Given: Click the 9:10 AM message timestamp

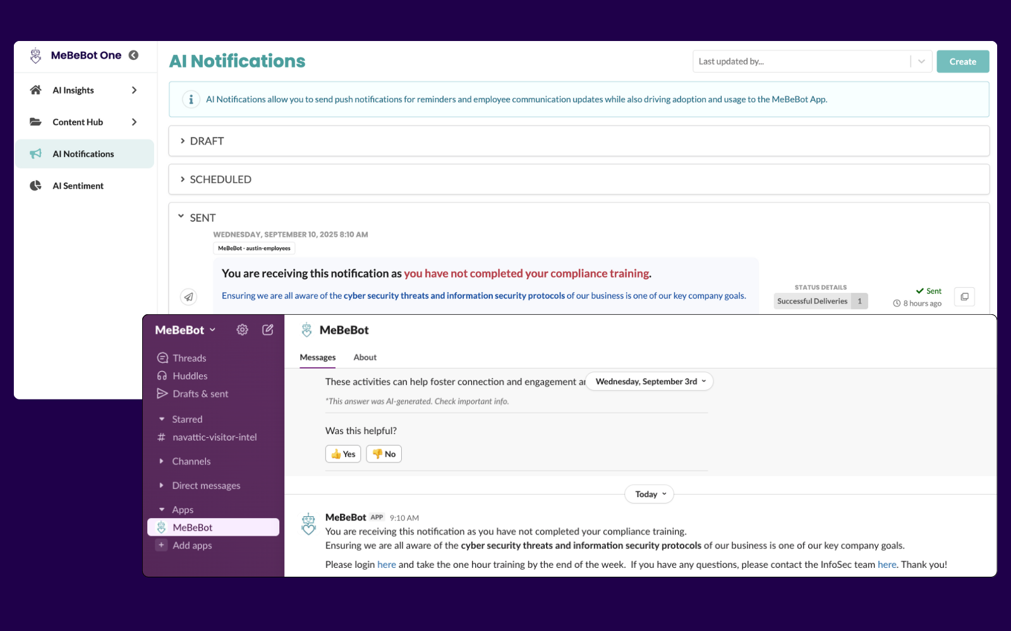Looking at the screenshot, I should 404,518.
